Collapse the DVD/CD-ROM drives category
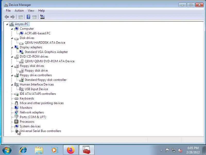The image size is (206, 155). pos(12,57)
